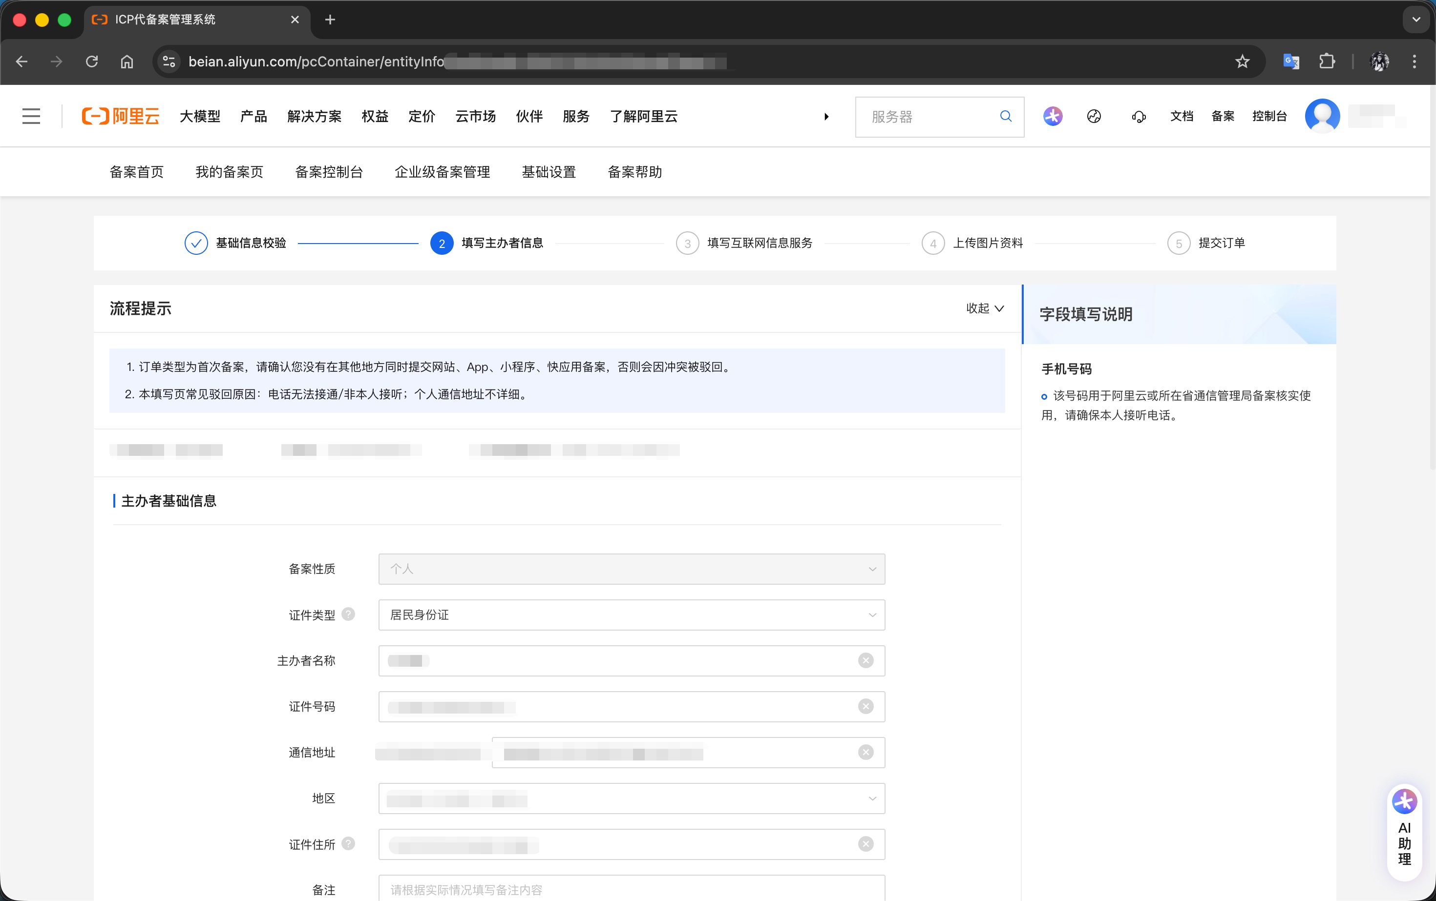Open the 备案控制台 tab
This screenshot has width=1436, height=901.
329,172
